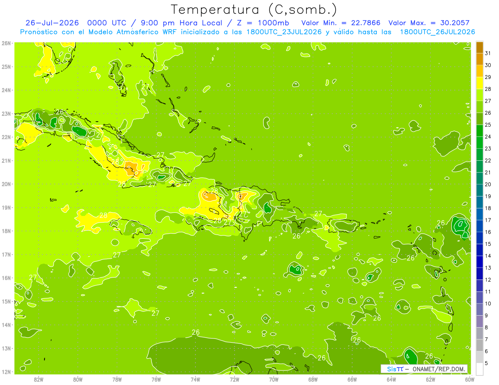Image resolution: width=499 pixels, height=385 pixels.
Task: Click the '1800UTC_26JUL2026' valid-until time text
Action: (x=437, y=32)
